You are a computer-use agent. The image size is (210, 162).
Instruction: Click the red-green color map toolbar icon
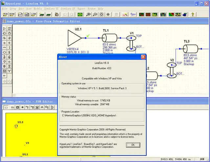tap(171, 14)
